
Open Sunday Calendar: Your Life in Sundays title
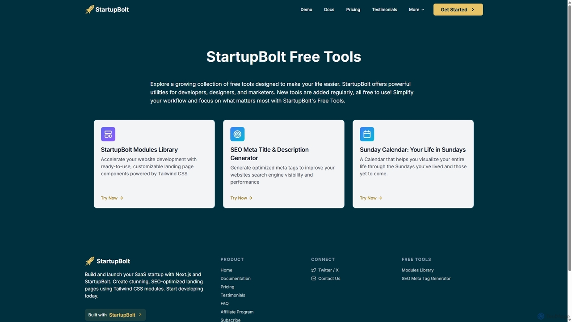coord(412,150)
